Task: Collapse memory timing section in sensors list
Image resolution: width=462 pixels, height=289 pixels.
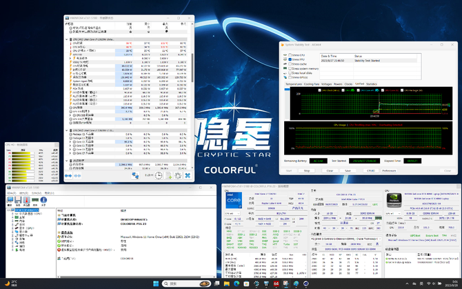Action: (67, 161)
